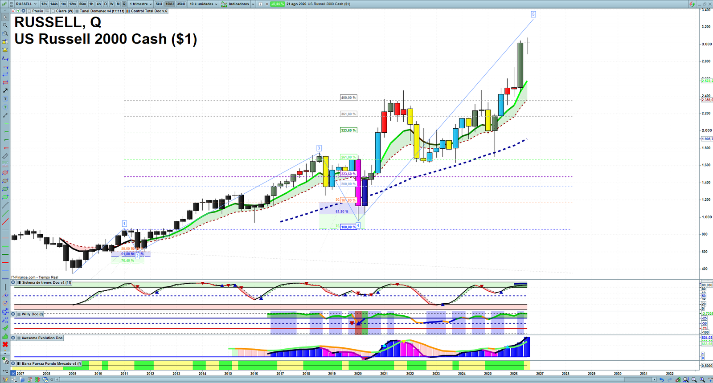The height and width of the screenshot is (383, 713).
Task: Select the alert bell with cursor tool
Action: click(x=5, y=42)
